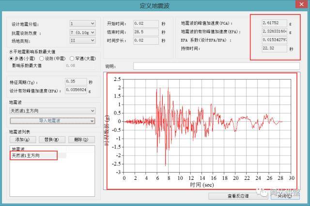Open the 天然波1主方向 wave dropdown
The height and width of the screenshot is (206, 310).
tap(52, 111)
